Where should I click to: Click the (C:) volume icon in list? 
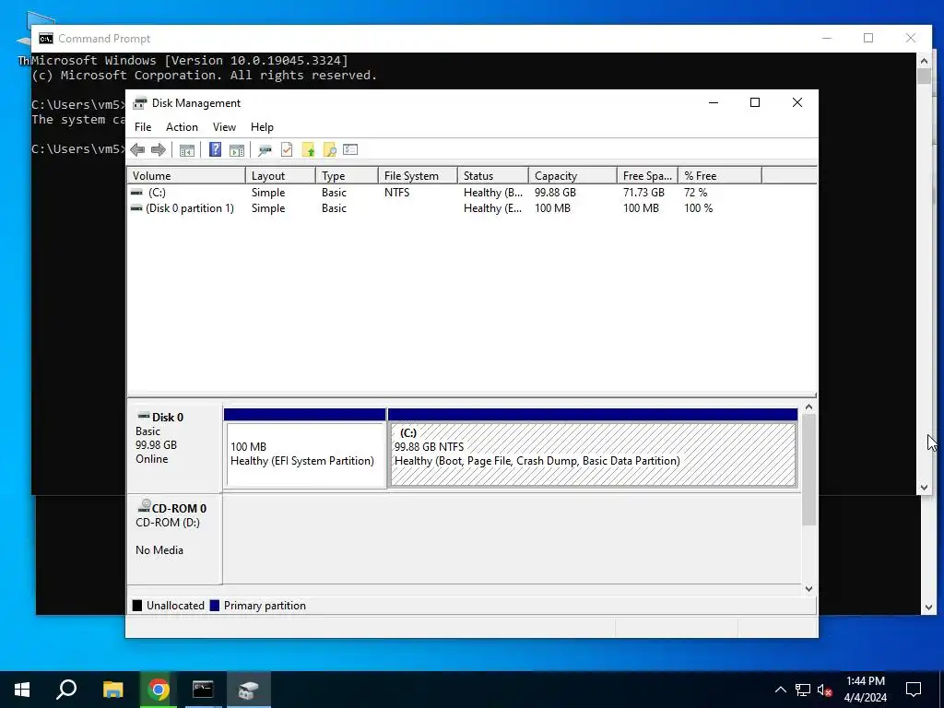click(136, 193)
